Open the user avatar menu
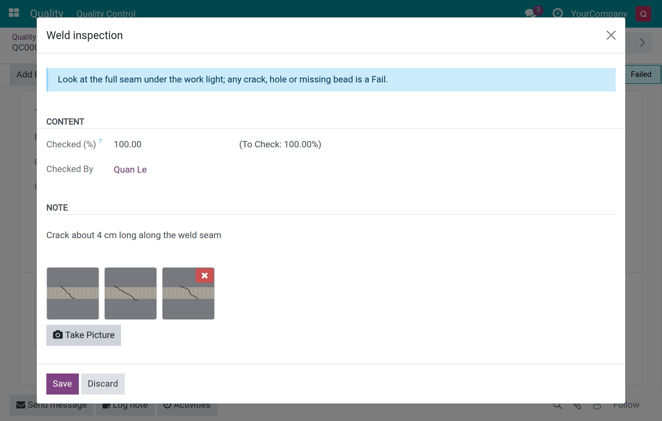 pos(643,14)
